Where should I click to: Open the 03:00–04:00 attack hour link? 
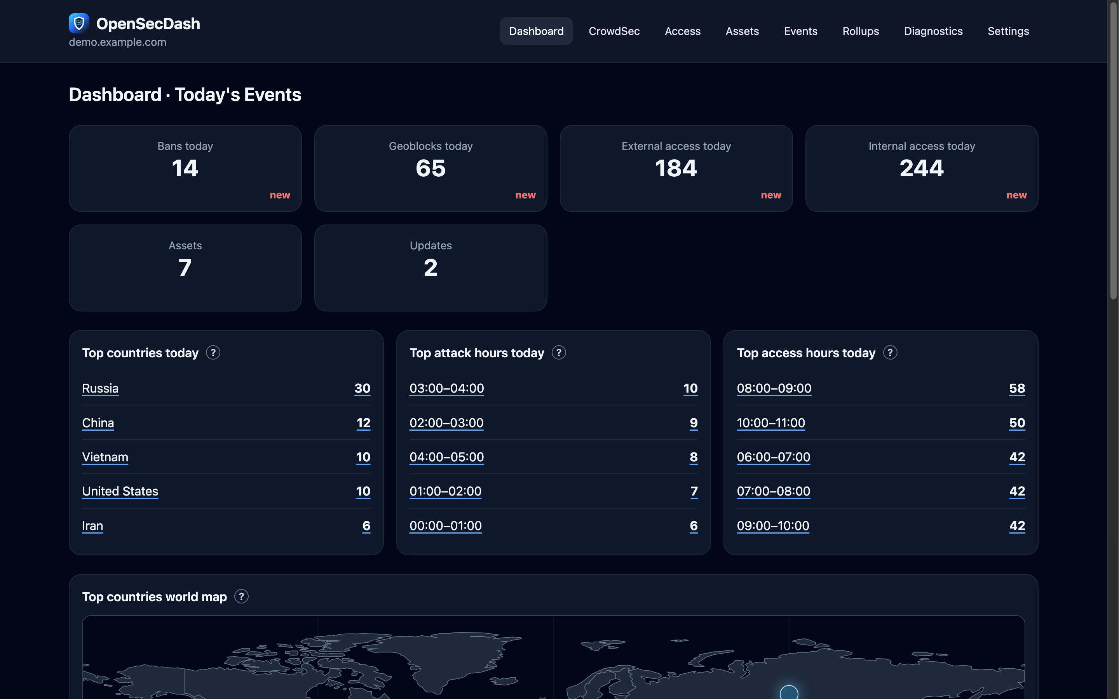pos(447,388)
